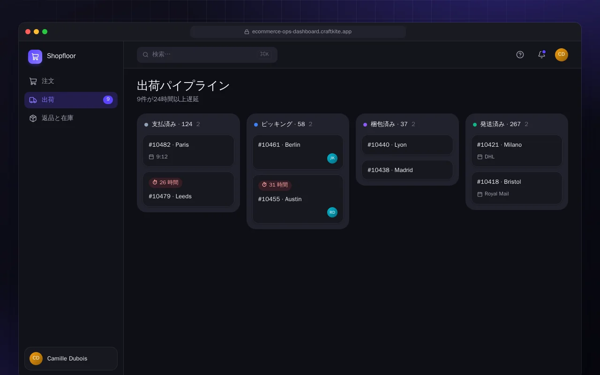Image resolution: width=600 pixels, height=375 pixels.
Task: Click the ピッキング · 58 column header
Action: click(283, 124)
